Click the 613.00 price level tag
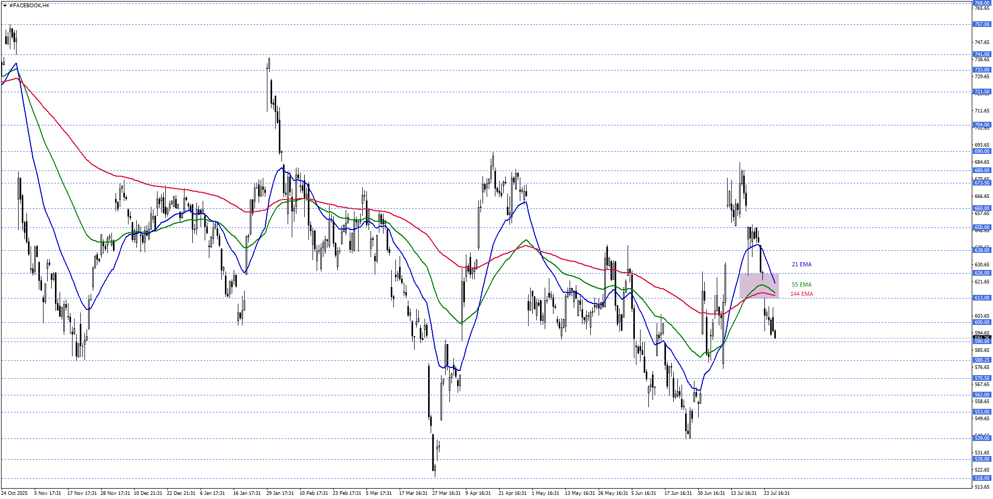This screenshot has width=993, height=499. click(982, 298)
